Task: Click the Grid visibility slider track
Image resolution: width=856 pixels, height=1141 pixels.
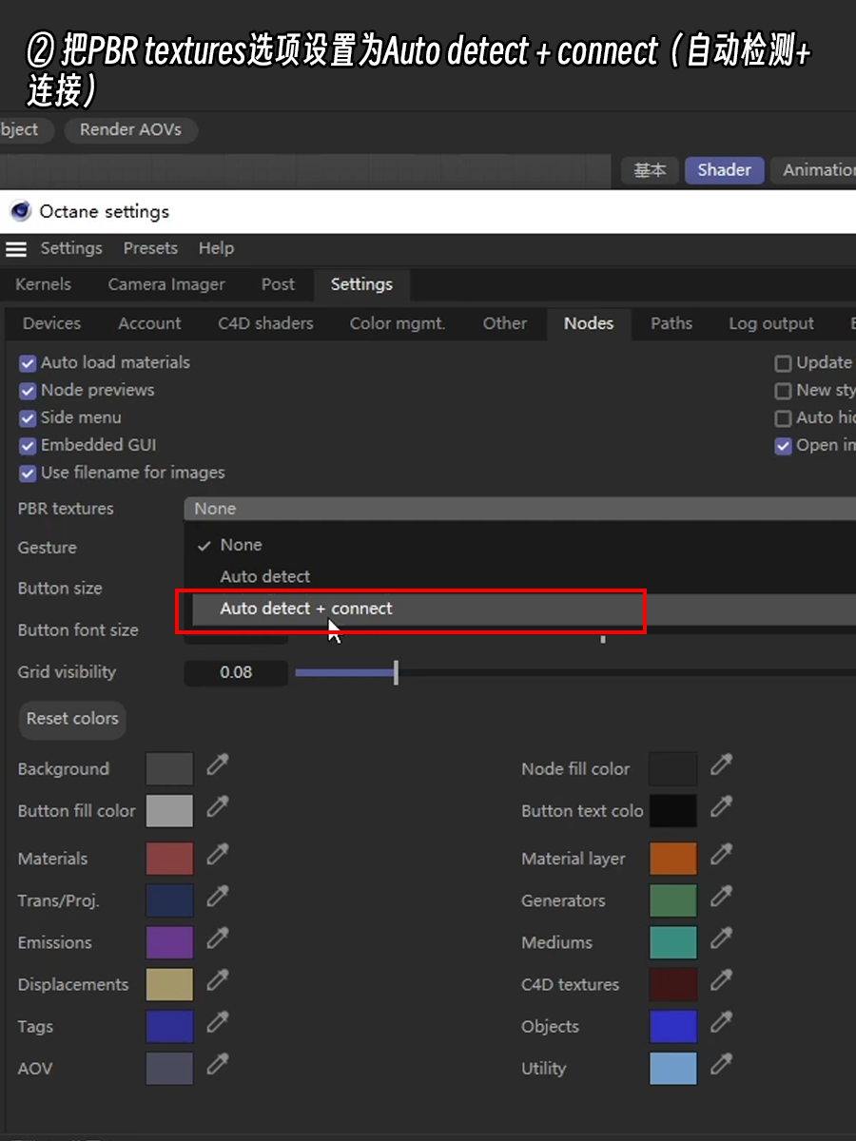Action: tap(575, 672)
